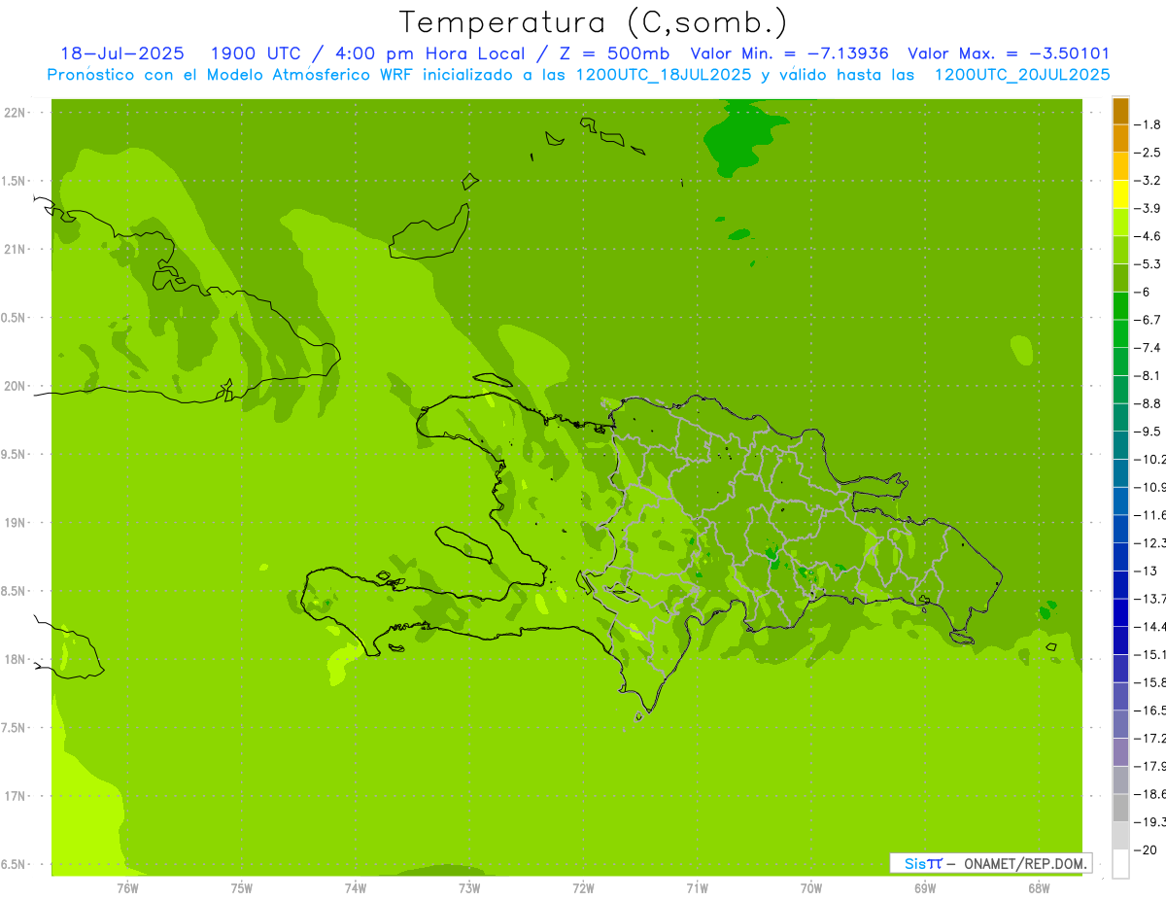The image size is (1166, 901).
Task: Click the -6.7 colorbar label
Action: [x=1148, y=320]
